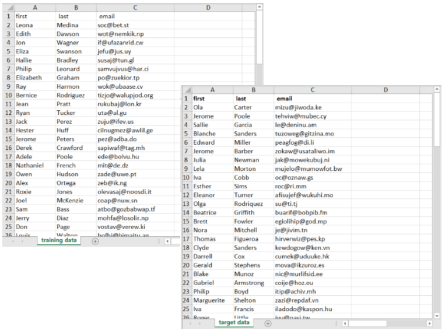
Task: Select row 2 header in training data
Action: coord(9,25)
